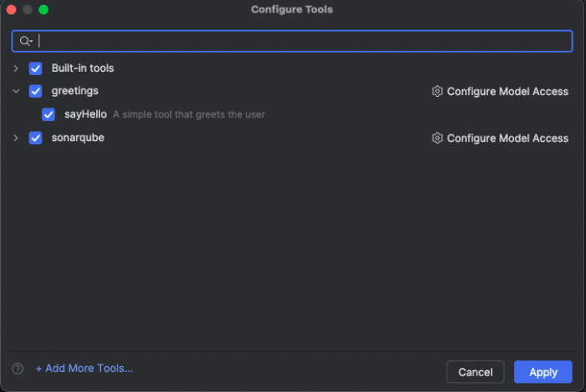Click the gear icon beside greetings

pos(437,92)
